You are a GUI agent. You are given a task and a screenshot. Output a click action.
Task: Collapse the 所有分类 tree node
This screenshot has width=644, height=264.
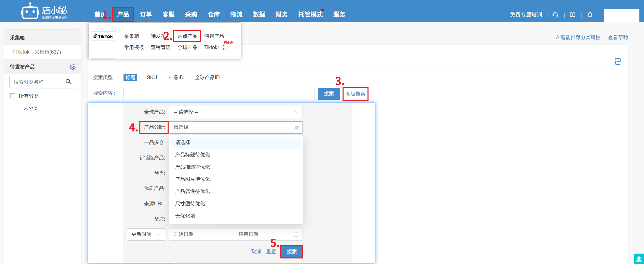tap(12, 96)
